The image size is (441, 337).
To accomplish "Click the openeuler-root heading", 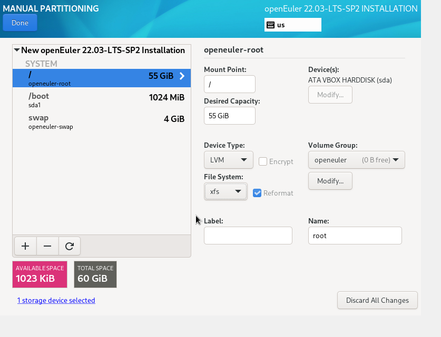I will click(x=234, y=49).
